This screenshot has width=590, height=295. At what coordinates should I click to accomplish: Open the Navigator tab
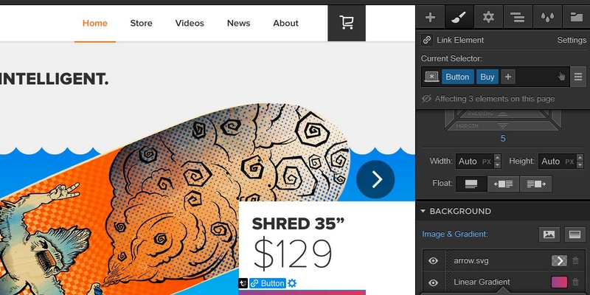tap(518, 17)
